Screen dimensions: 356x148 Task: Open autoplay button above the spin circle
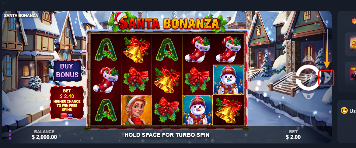pos(308,59)
